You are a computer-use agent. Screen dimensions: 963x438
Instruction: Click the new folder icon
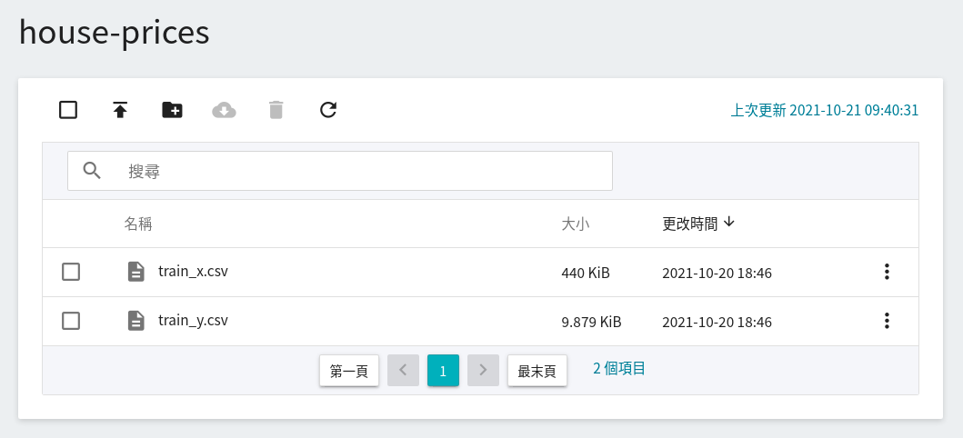click(x=172, y=110)
